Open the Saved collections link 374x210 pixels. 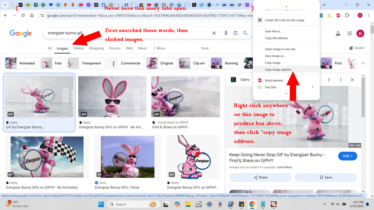pos(356,48)
